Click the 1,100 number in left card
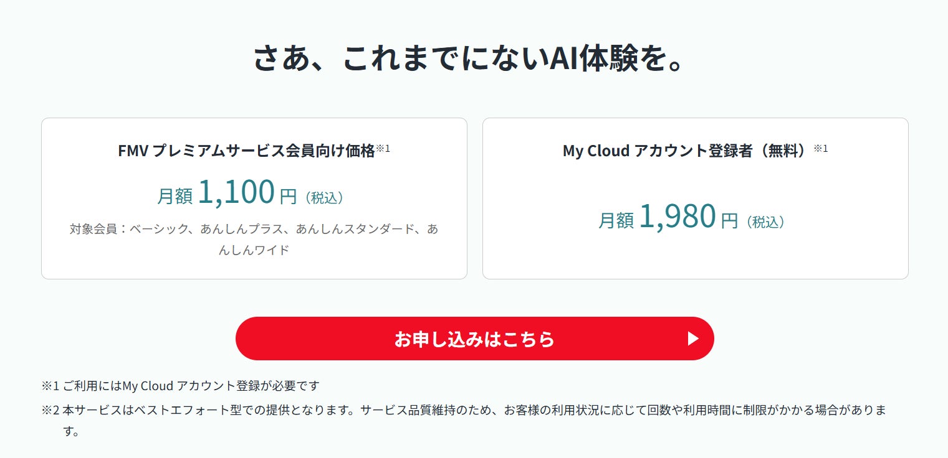Screen dimensions: 948x458 pyautogui.click(x=236, y=192)
